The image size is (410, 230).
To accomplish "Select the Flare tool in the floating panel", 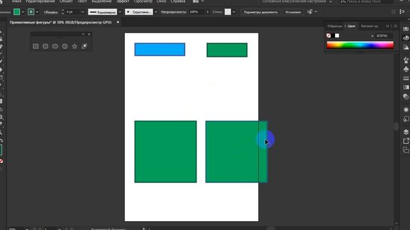I will pyautogui.click(x=84, y=47).
